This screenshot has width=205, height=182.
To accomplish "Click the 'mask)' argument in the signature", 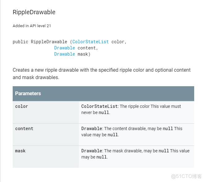I will [84, 54].
